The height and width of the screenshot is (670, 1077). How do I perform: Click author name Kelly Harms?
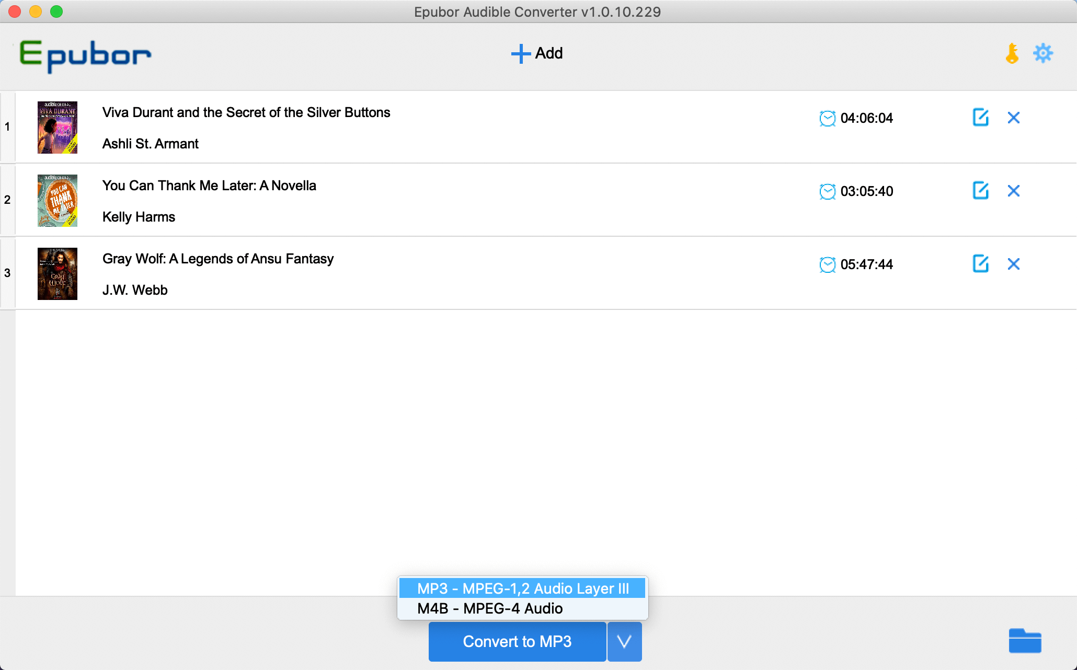click(x=139, y=217)
